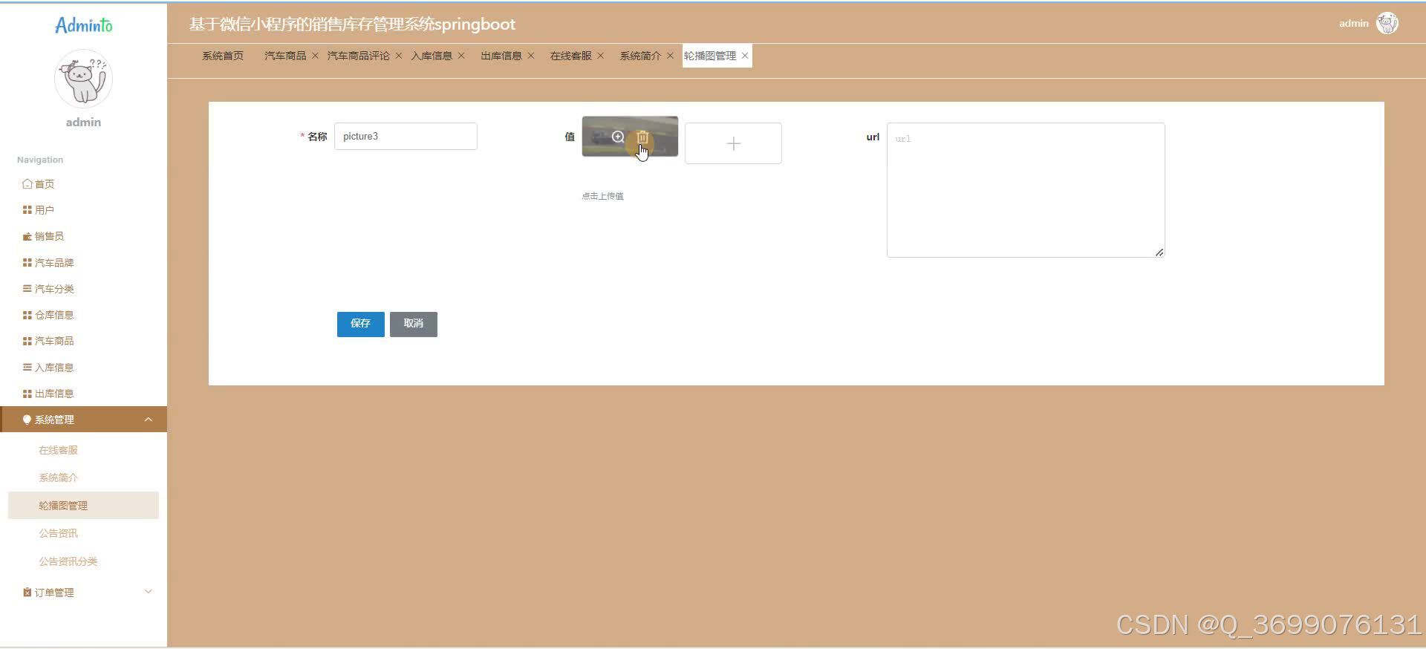The image size is (1426, 649).
Task: Click the Adminto logo
Action: click(83, 25)
